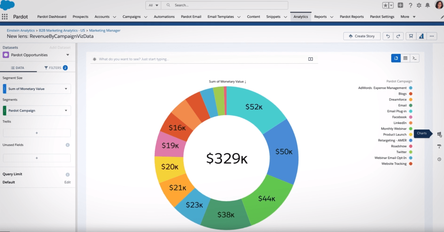Open the History clock icon
444x232 pixels.
(x=439, y=159)
